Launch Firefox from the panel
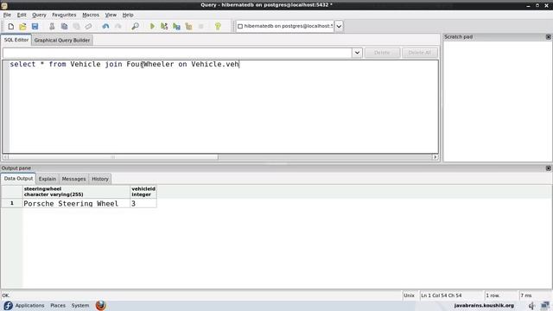553x311 pixels. coord(100,305)
